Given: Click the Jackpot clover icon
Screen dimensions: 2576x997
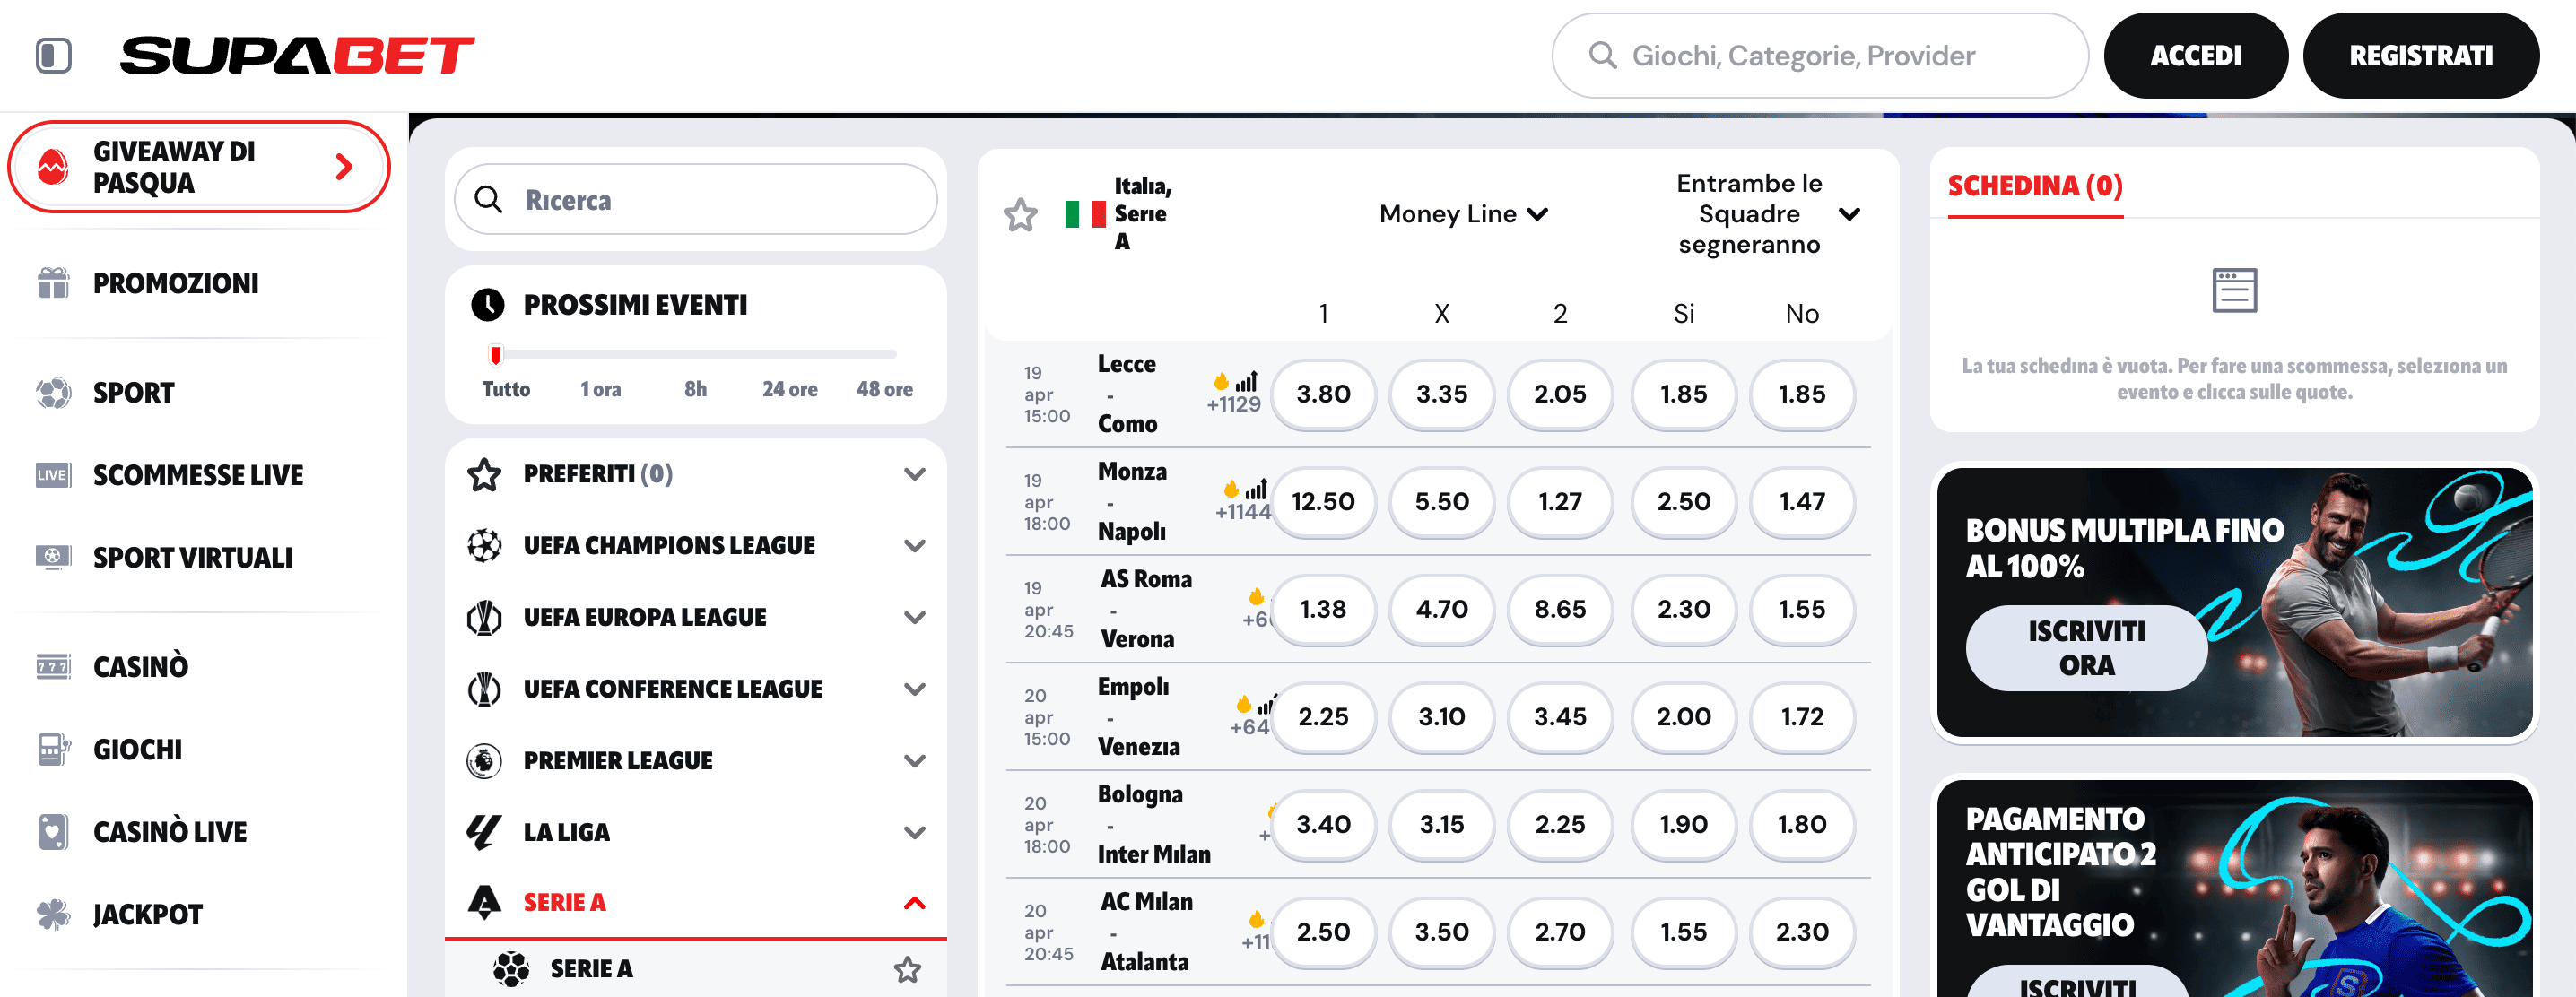Looking at the screenshot, I should [x=52, y=913].
